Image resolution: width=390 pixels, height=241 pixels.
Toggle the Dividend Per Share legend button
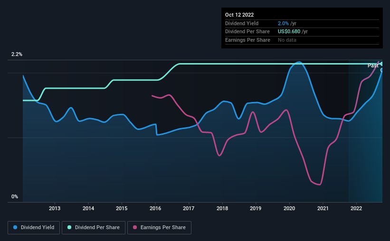(x=94, y=228)
